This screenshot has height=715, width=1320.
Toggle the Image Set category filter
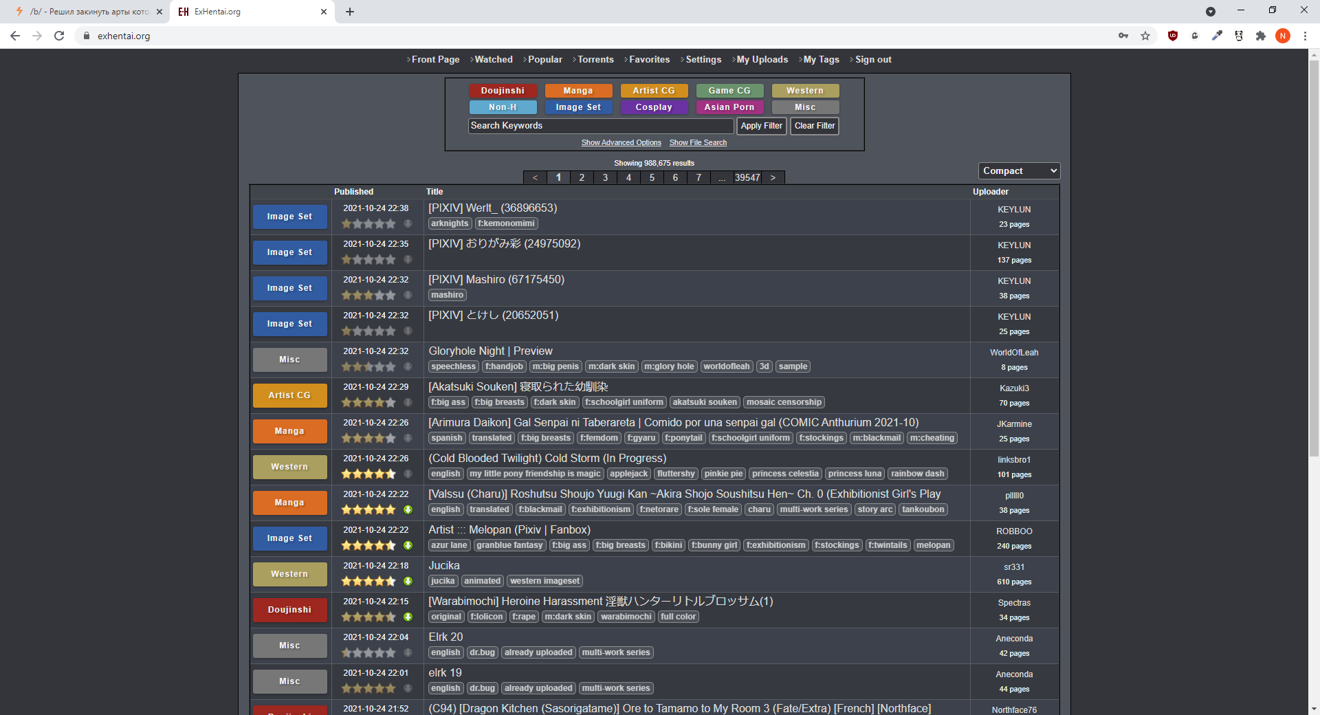[x=578, y=107]
